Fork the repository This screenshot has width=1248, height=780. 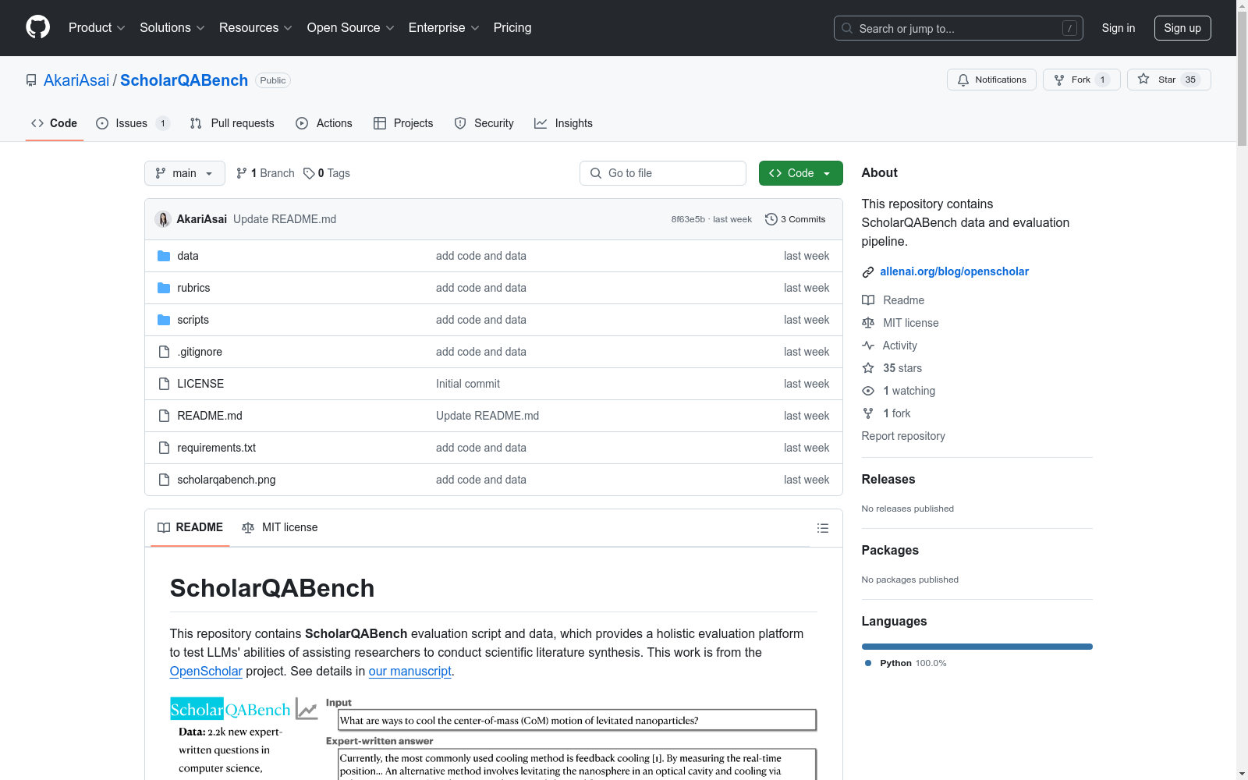(x=1081, y=80)
